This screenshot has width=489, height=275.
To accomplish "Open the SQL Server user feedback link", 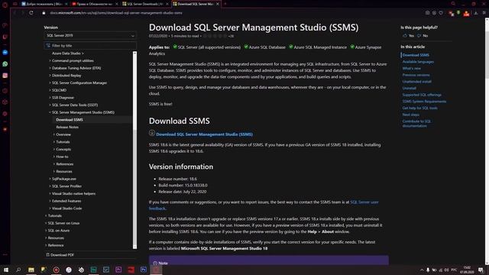I will click(x=364, y=202).
